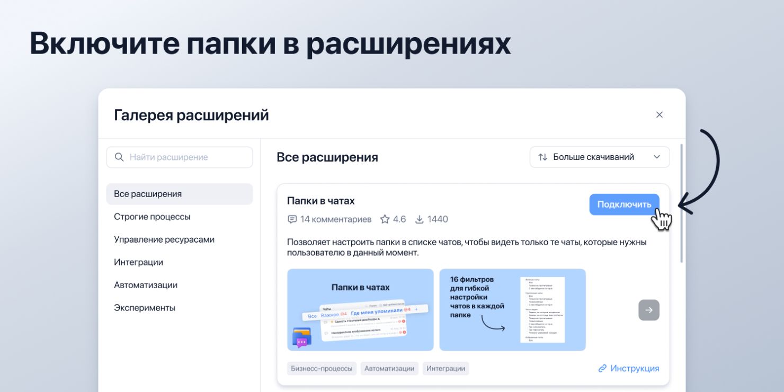The width and height of the screenshot is (784, 392).
Task: Click the comments speech bubble icon
Action: [292, 219]
